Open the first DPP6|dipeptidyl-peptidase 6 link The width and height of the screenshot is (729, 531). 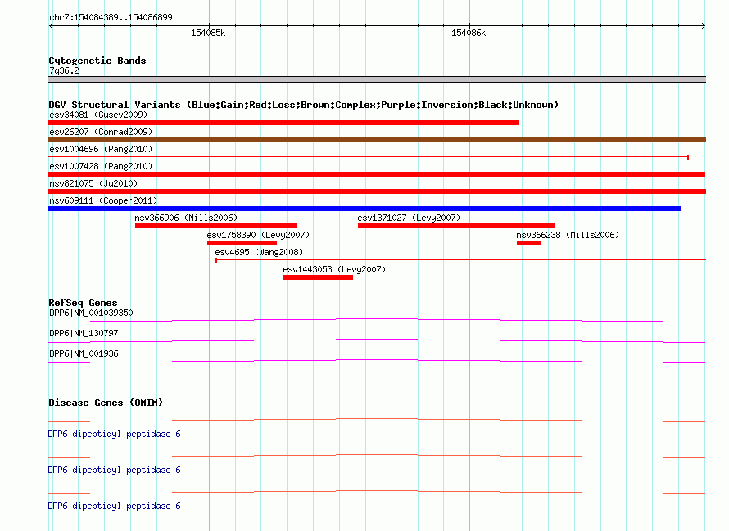click(115, 434)
